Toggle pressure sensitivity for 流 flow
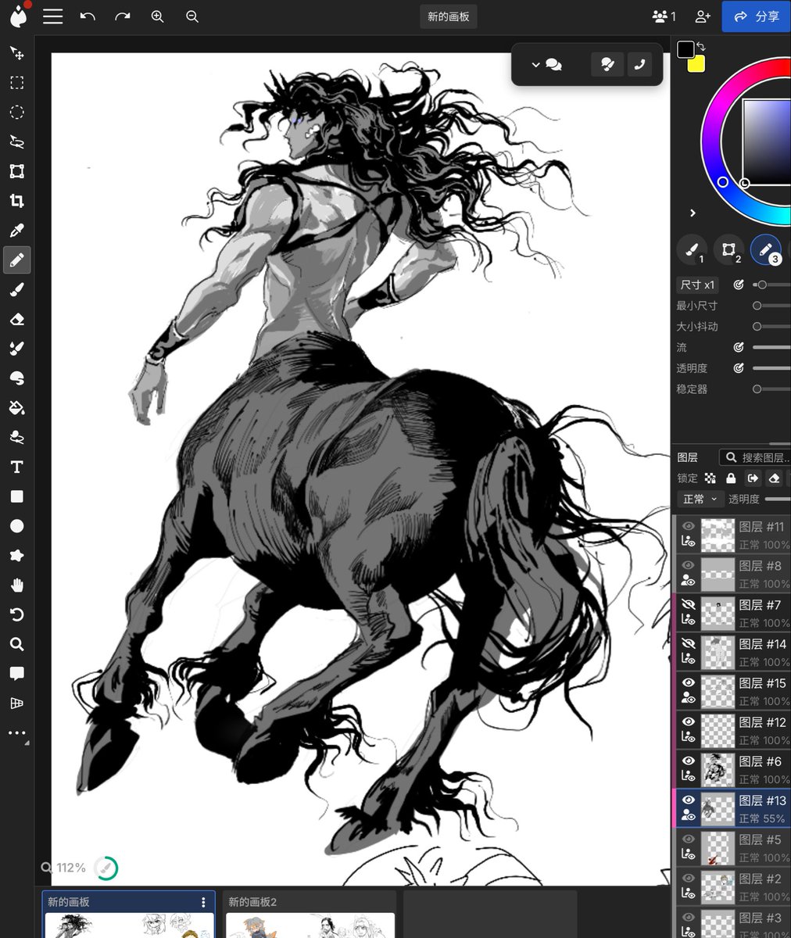 (x=738, y=347)
